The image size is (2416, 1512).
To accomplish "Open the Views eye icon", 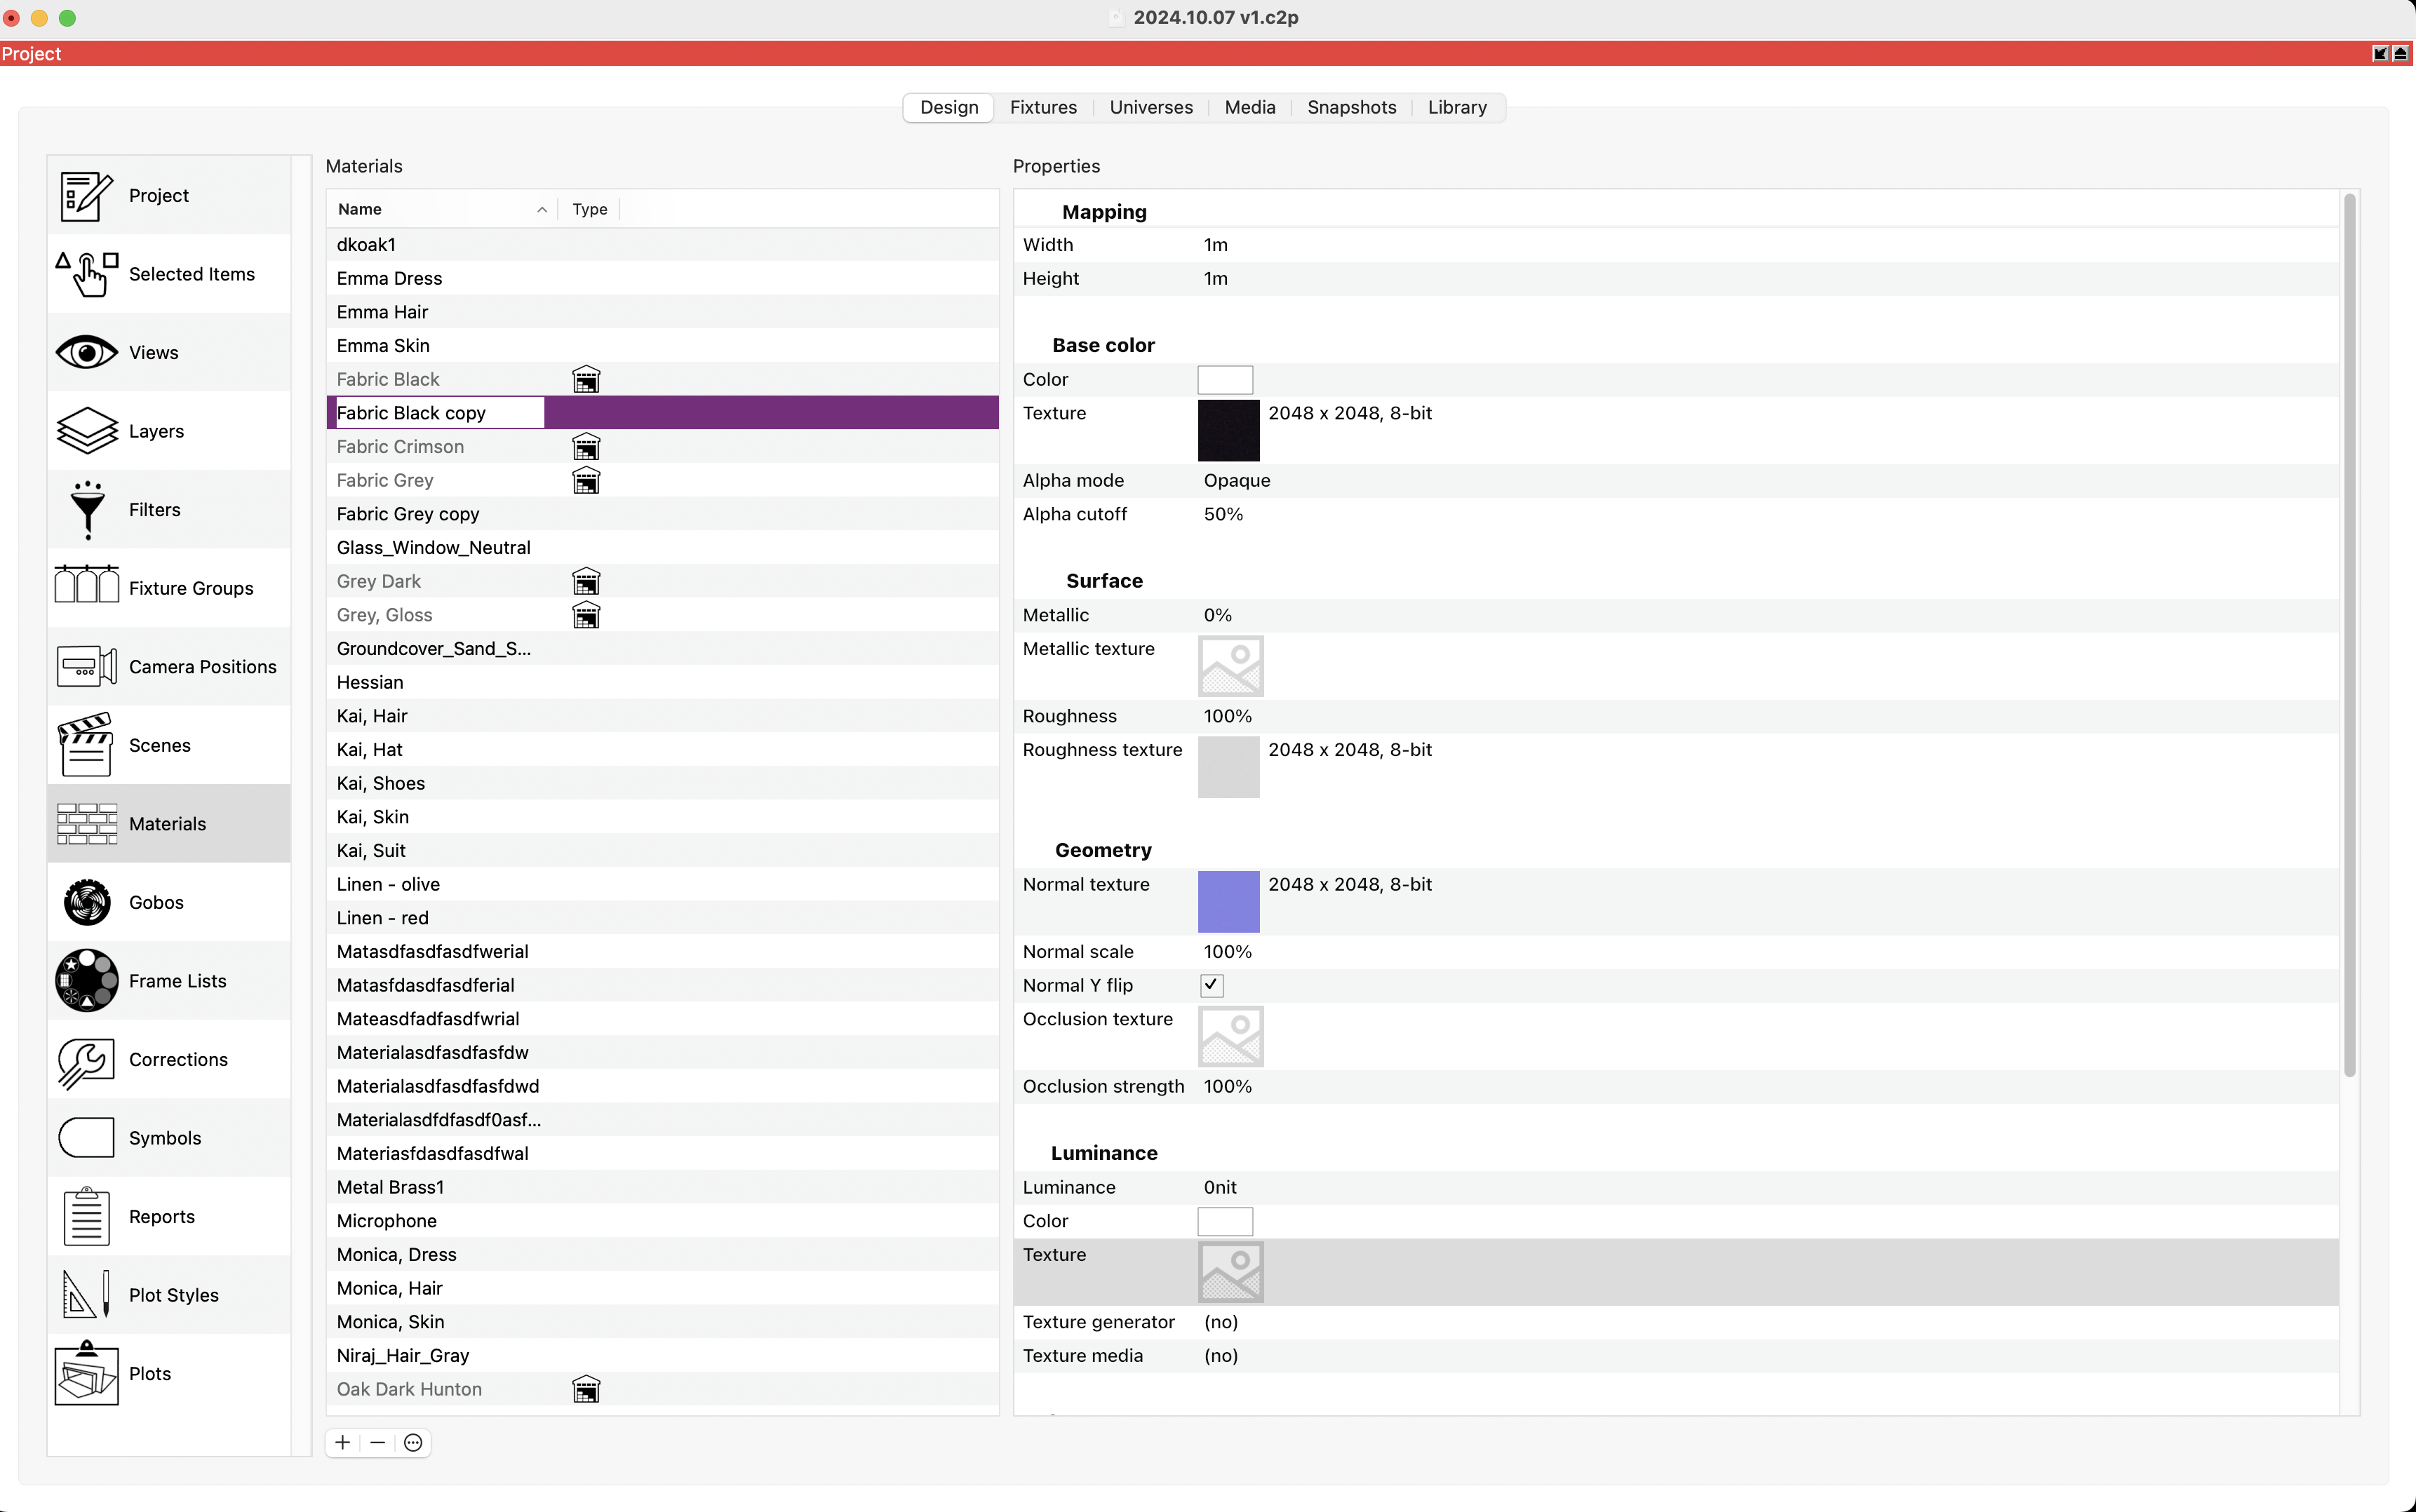I will point(87,352).
